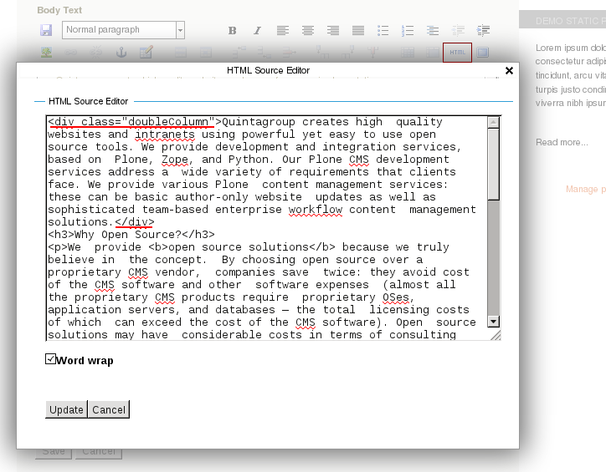
Task: Click the Save disk icon in toolbar
Action: tap(46, 30)
